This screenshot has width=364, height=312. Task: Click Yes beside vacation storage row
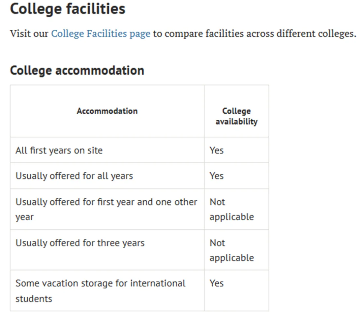click(216, 283)
